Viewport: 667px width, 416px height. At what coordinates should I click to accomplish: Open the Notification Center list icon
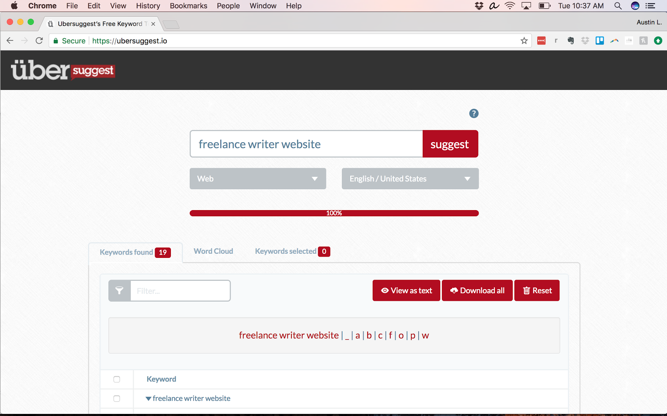pyautogui.click(x=650, y=6)
